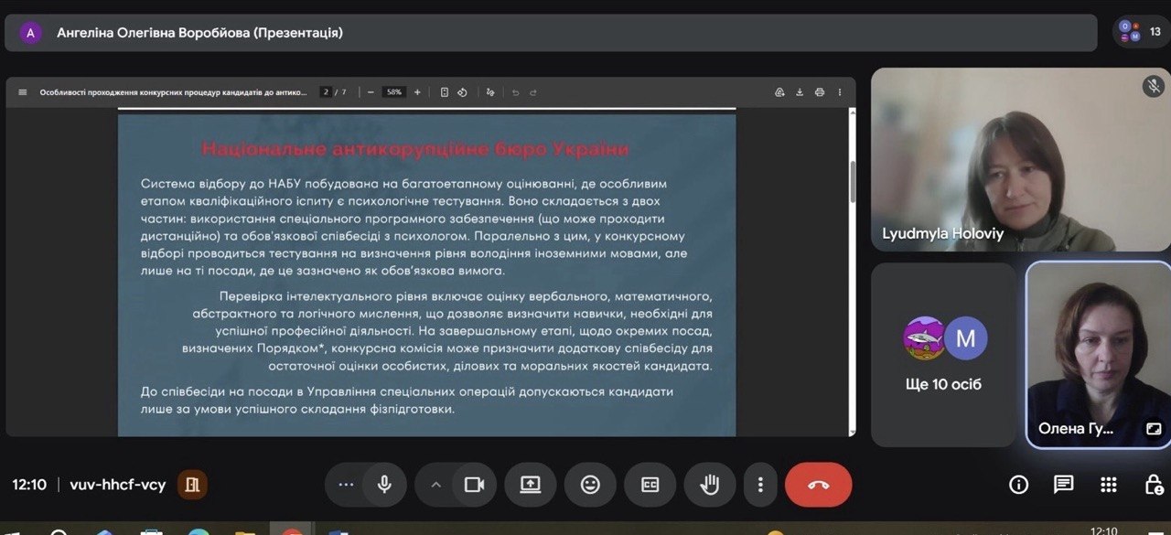Image resolution: width=1171 pixels, height=535 pixels.
Task: Select the PDF draw annotation tool
Action: [490, 92]
